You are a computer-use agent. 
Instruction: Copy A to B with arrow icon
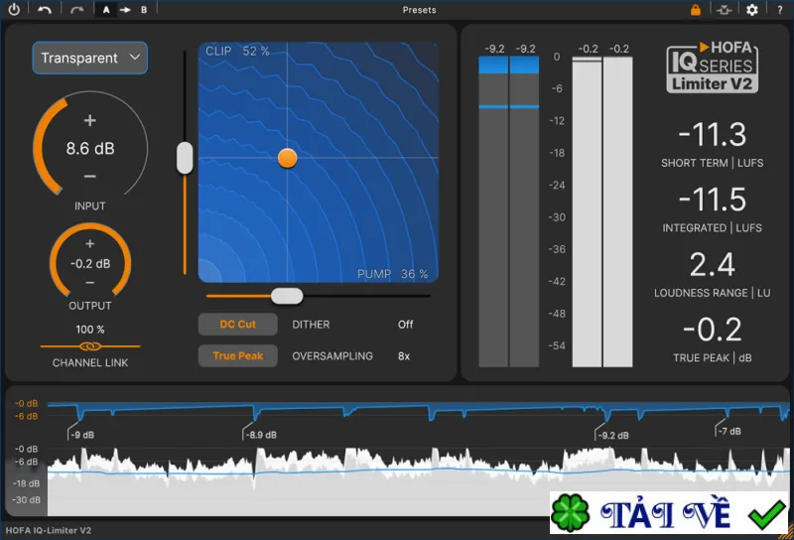pos(125,10)
